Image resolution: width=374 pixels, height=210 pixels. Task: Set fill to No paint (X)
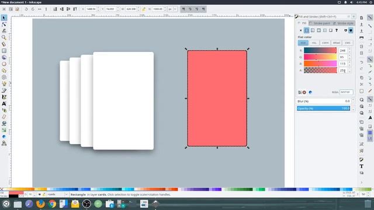300,30
